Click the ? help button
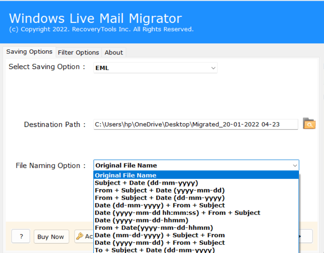324x253 pixels. (21, 236)
